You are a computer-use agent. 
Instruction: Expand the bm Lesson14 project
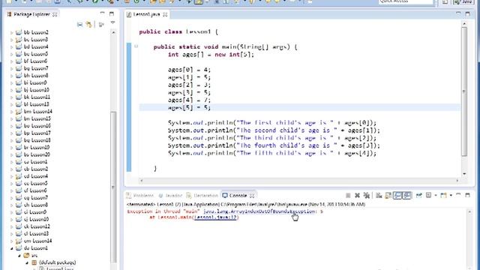pyautogui.click(x=12, y=112)
